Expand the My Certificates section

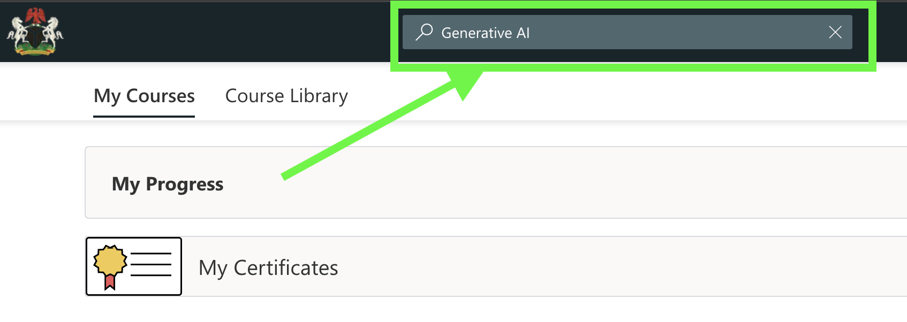pos(268,267)
